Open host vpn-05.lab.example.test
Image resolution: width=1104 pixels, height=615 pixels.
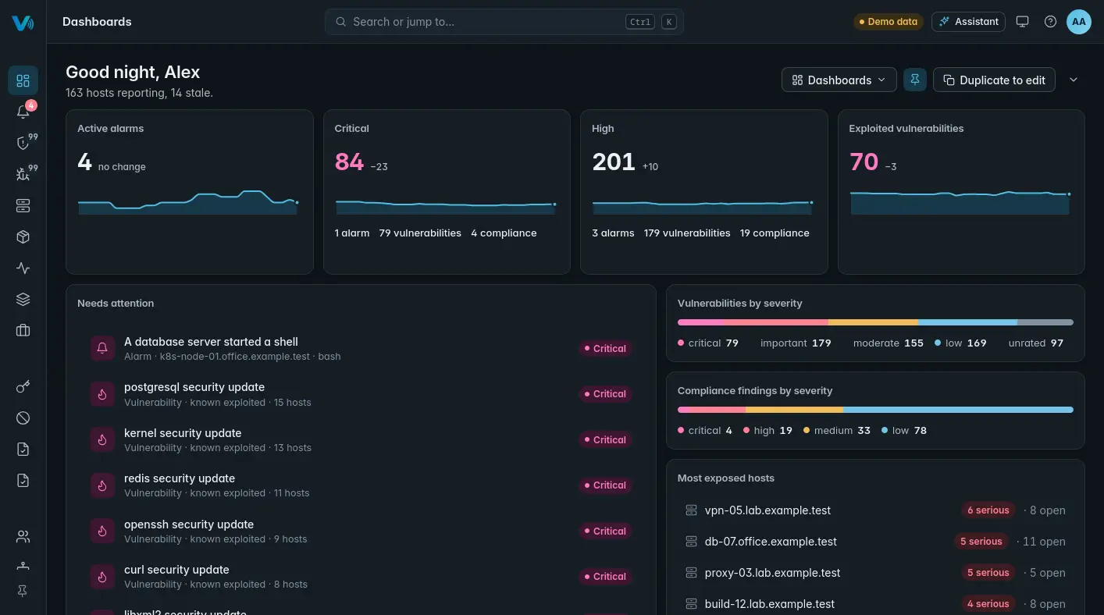pyautogui.click(x=875, y=510)
